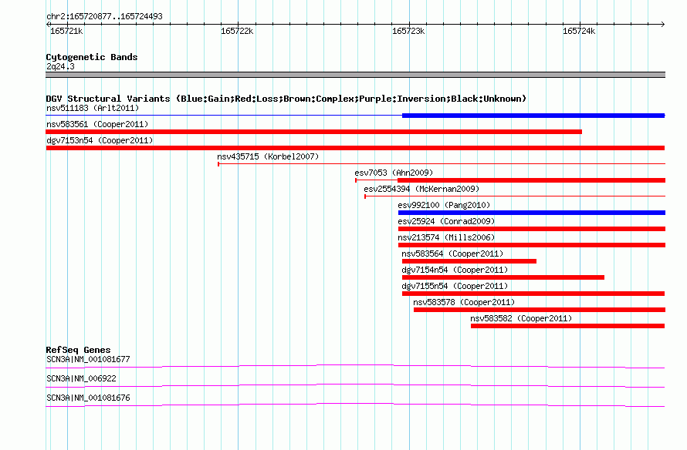The image size is (687, 450).
Task: Click the red loss bar of nsv583561
Action: coord(313,132)
